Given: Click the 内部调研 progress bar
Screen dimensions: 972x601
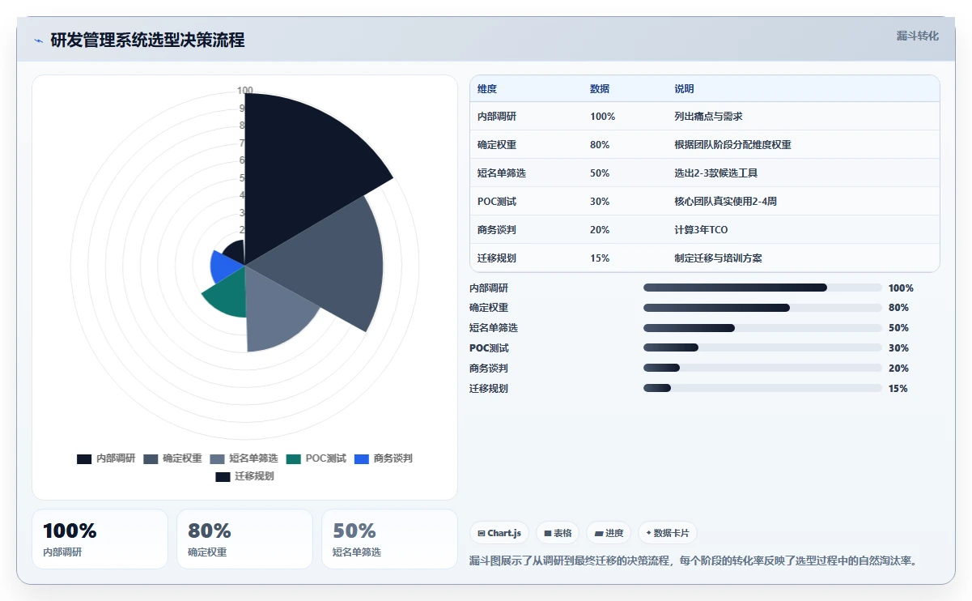Looking at the screenshot, I should 762,288.
